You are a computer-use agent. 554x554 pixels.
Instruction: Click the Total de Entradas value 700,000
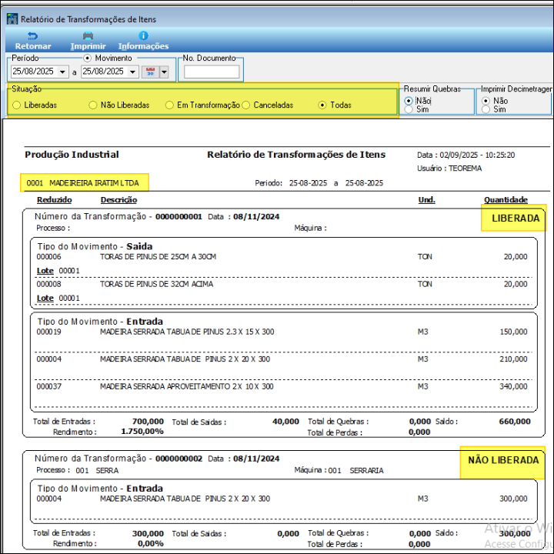148,422
